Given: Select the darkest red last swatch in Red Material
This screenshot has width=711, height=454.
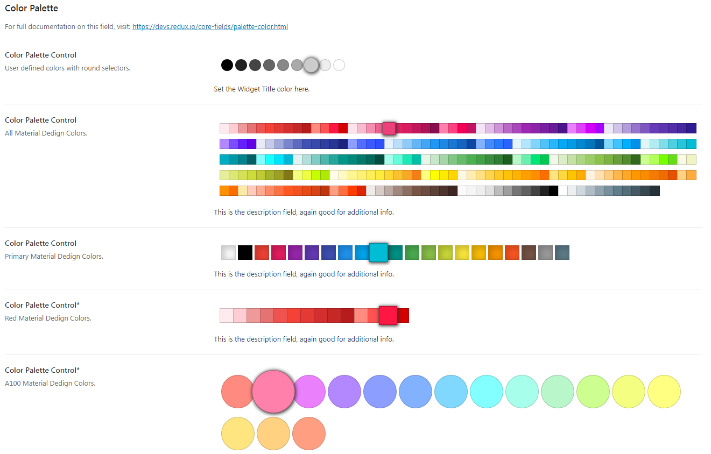Looking at the screenshot, I should point(404,315).
